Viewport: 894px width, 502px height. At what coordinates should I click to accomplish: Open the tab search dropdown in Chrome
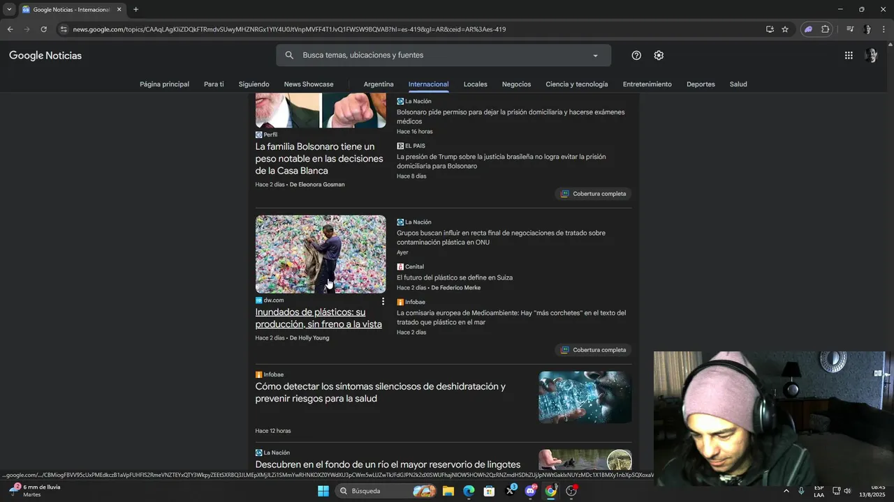(x=9, y=9)
